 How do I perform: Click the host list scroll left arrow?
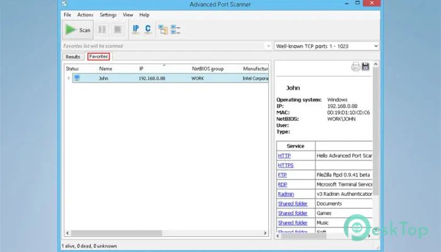coord(67,233)
